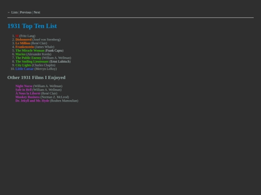Open the Little Caesar entry
261x195 pixels.
tap(25, 69)
